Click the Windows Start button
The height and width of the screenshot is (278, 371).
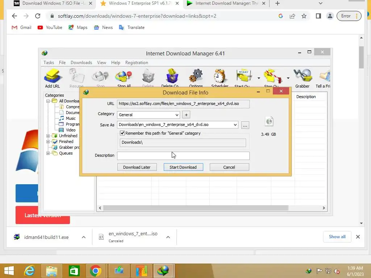(9, 271)
